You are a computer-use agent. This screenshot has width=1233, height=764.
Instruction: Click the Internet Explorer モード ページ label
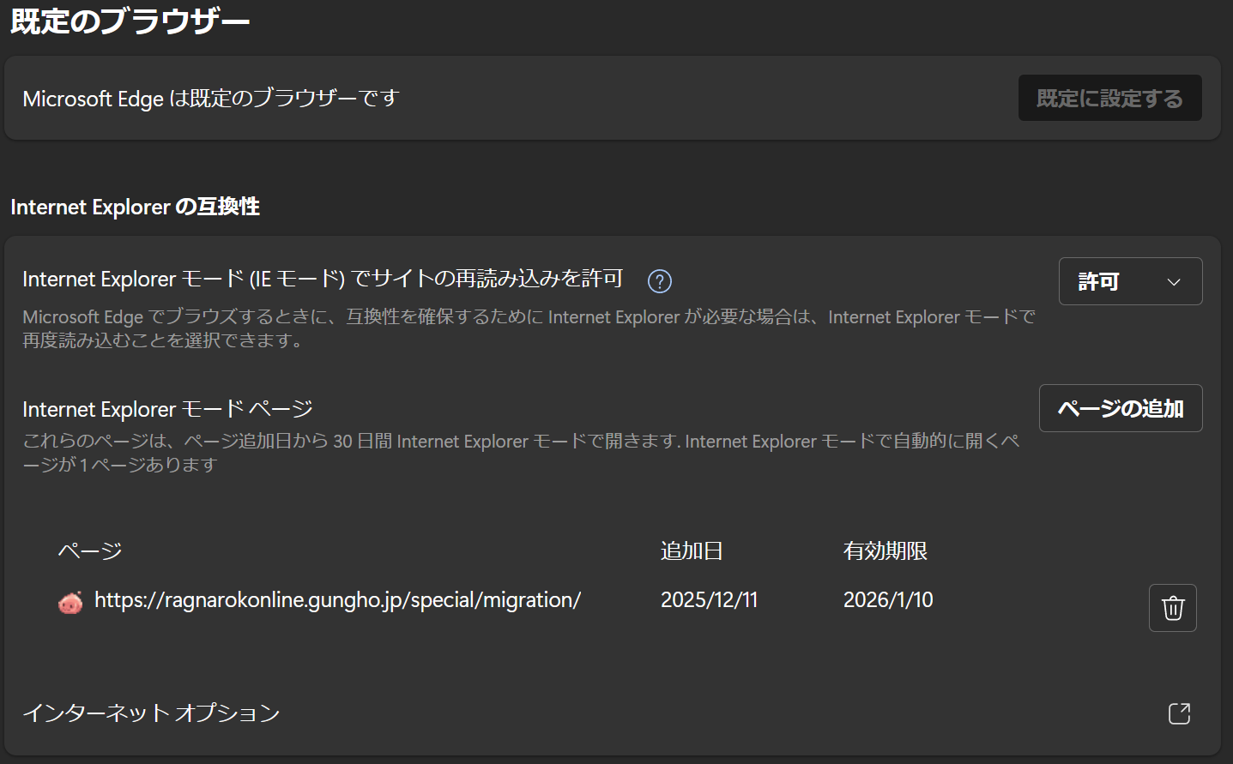pos(167,409)
